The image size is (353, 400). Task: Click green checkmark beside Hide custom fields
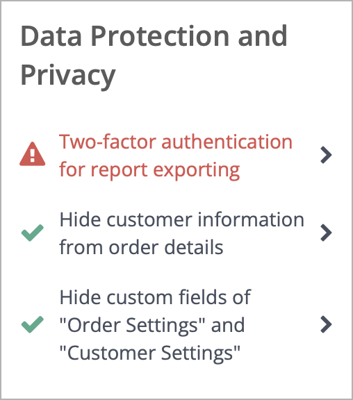(x=33, y=324)
